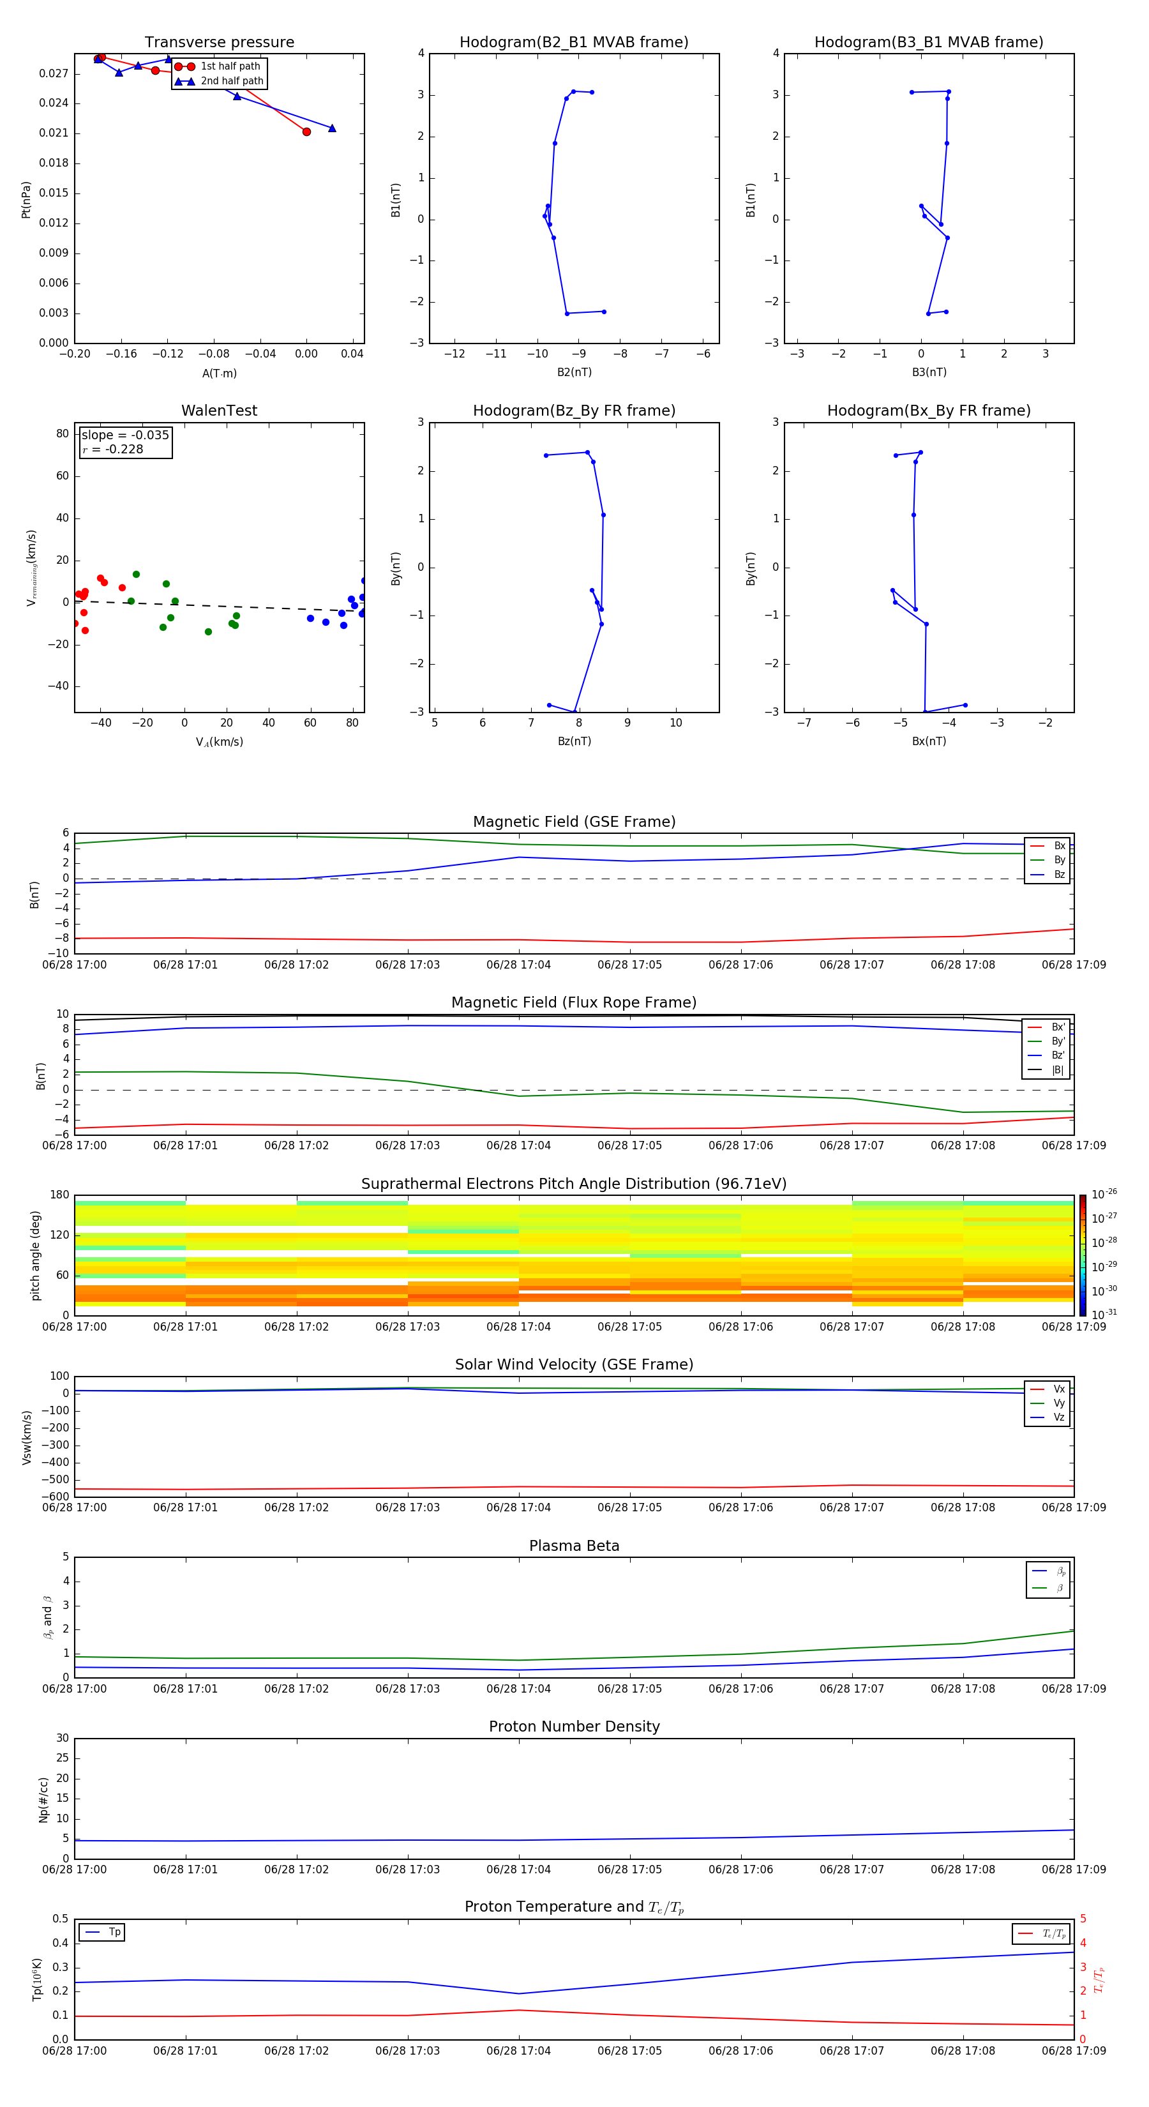Click the Bx(nT) x-axis label
Screen dimensions: 1149x2107
(x=929, y=741)
